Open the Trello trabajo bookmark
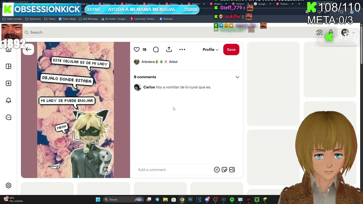 [x=67, y=19]
